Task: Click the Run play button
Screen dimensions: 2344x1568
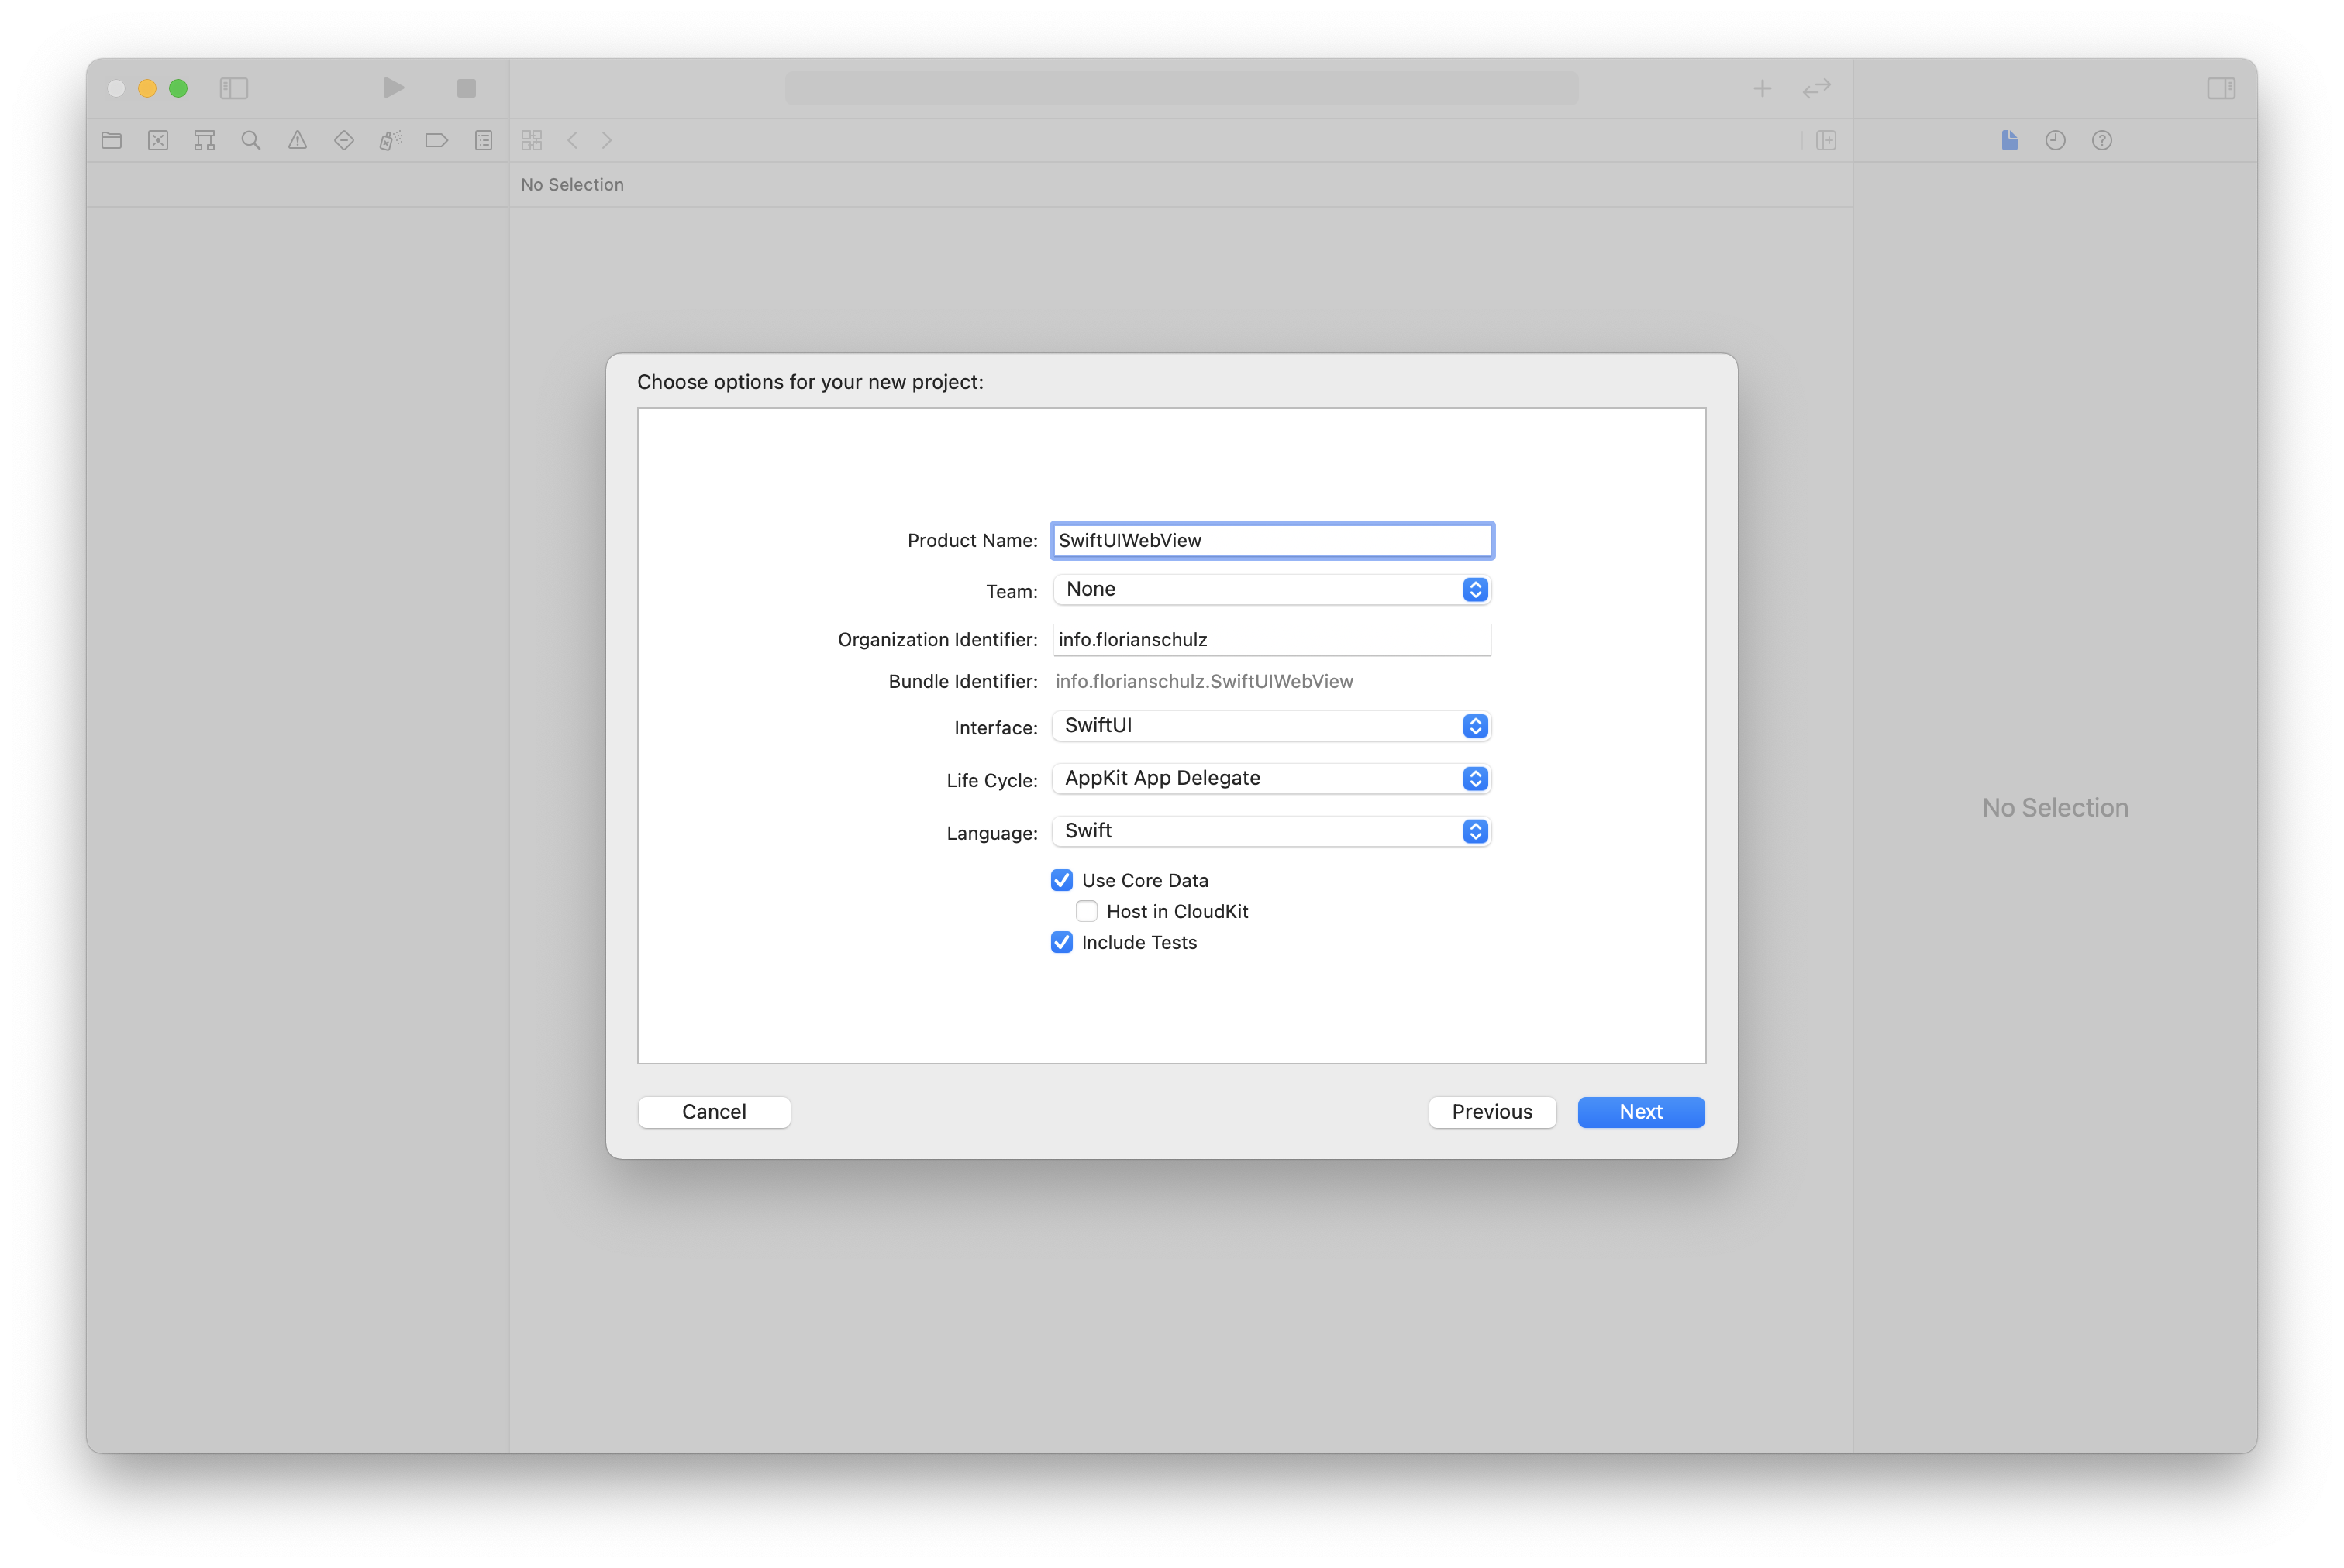Action: 395,88
